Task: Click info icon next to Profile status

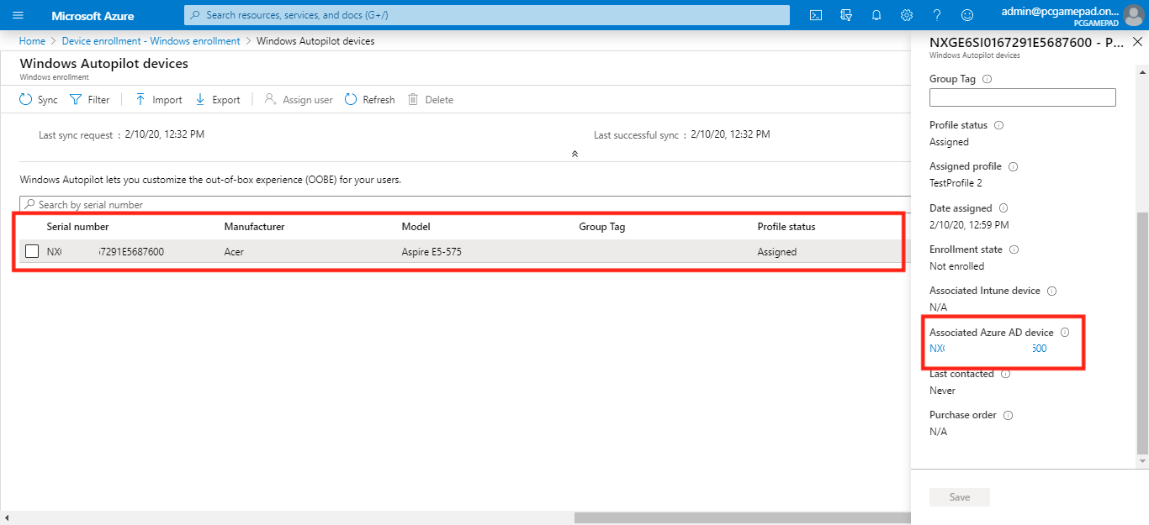Action: (998, 125)
